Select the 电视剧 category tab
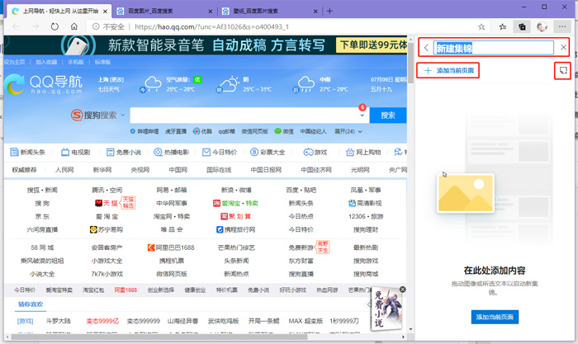Image resolution: width=578 pixels, height=344 pixels. tap(74, 152)
